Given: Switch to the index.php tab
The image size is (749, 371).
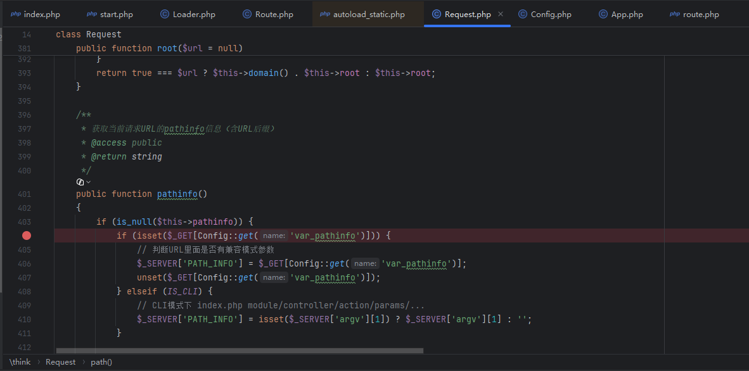Looking at the screenshot, I should (x=36, y=15).
